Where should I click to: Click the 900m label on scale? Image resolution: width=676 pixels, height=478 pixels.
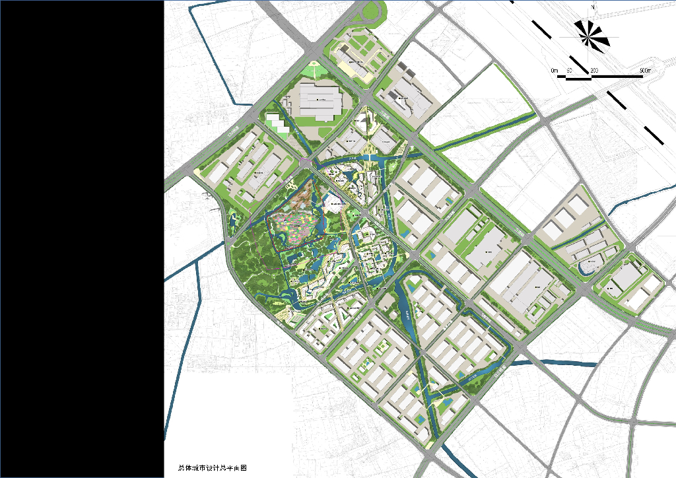click(646, 70)
